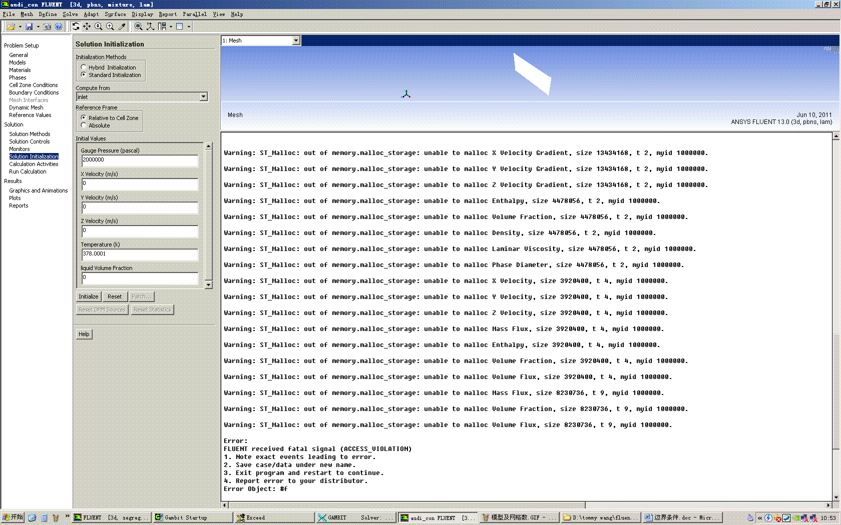This screenshot has width=841, height=525.
Task: Click the save floppy disk icon
Action: [29, 26]
